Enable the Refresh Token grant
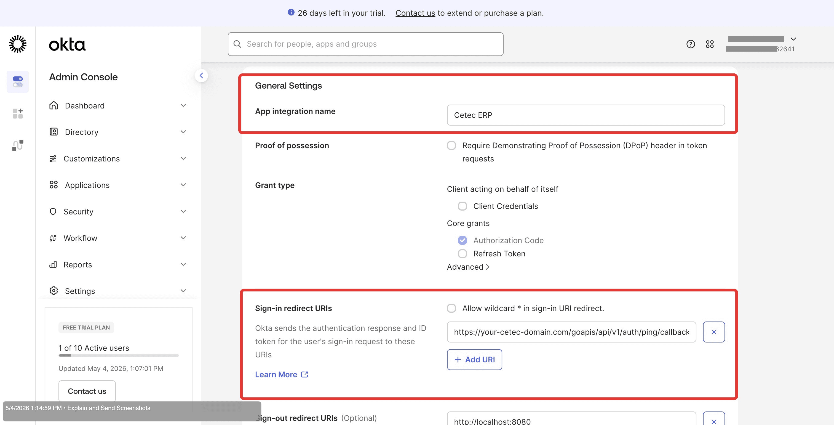 pyautogui.click(x=462, y=254)
